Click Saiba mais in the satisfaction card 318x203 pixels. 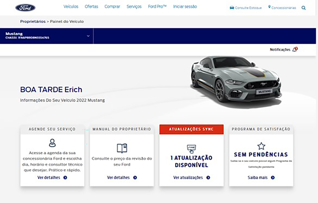257,177
